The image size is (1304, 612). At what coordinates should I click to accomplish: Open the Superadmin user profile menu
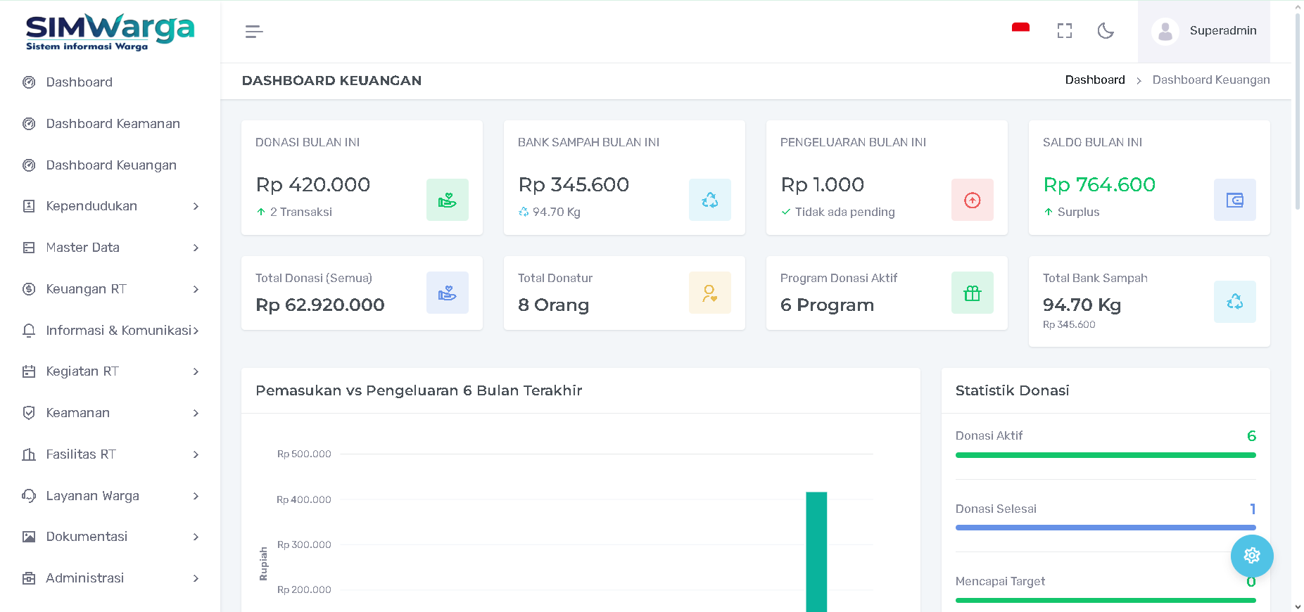tap(1204, 31)
